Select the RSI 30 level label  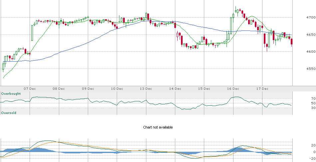tap(313, 108)
